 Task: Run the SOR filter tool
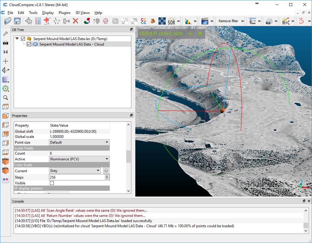tap(171, 21)
